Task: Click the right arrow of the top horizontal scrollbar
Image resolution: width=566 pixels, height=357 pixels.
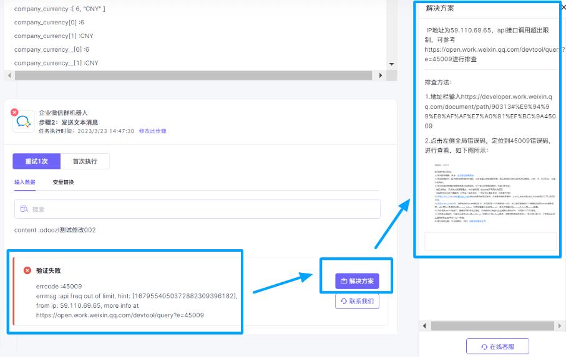Action: pos(380,75)
